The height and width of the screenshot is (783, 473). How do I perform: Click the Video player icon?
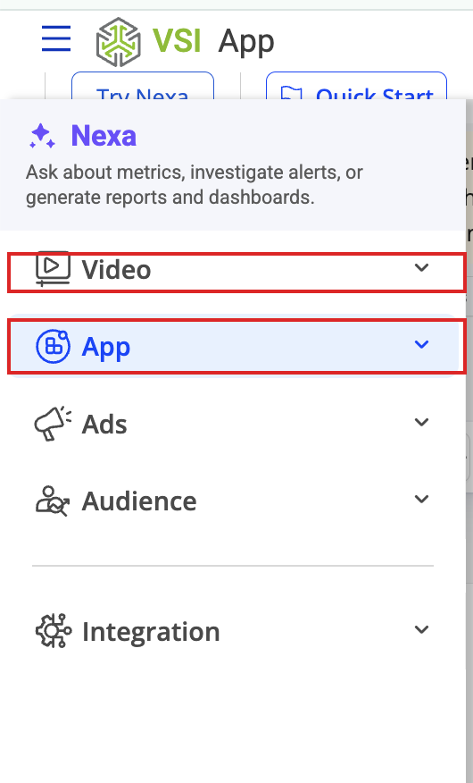click(x=53, y=269)
